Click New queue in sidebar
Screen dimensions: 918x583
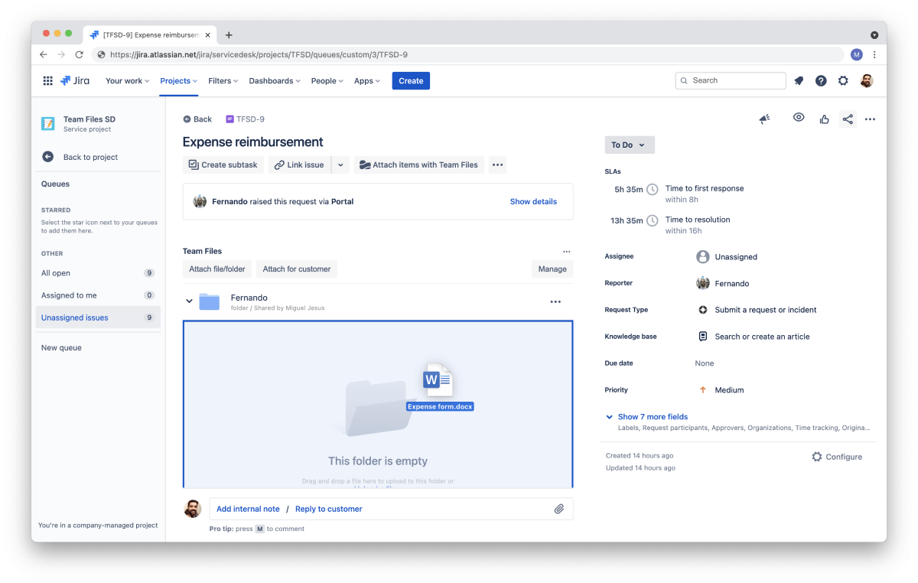point(61,348)
